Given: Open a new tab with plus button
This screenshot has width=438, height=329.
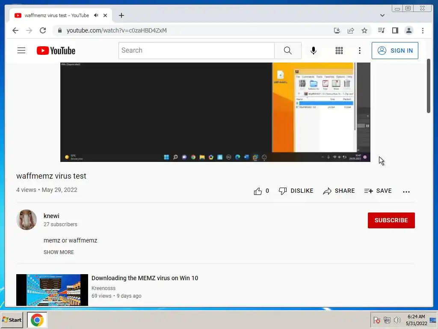Looking at the screenshot, I should pos(121,15).
